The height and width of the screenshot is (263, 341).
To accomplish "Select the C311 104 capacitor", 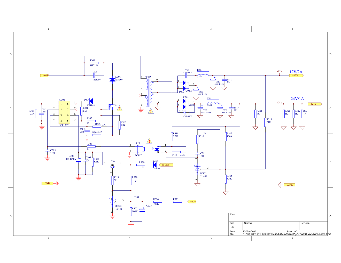I will pos(197,153).
